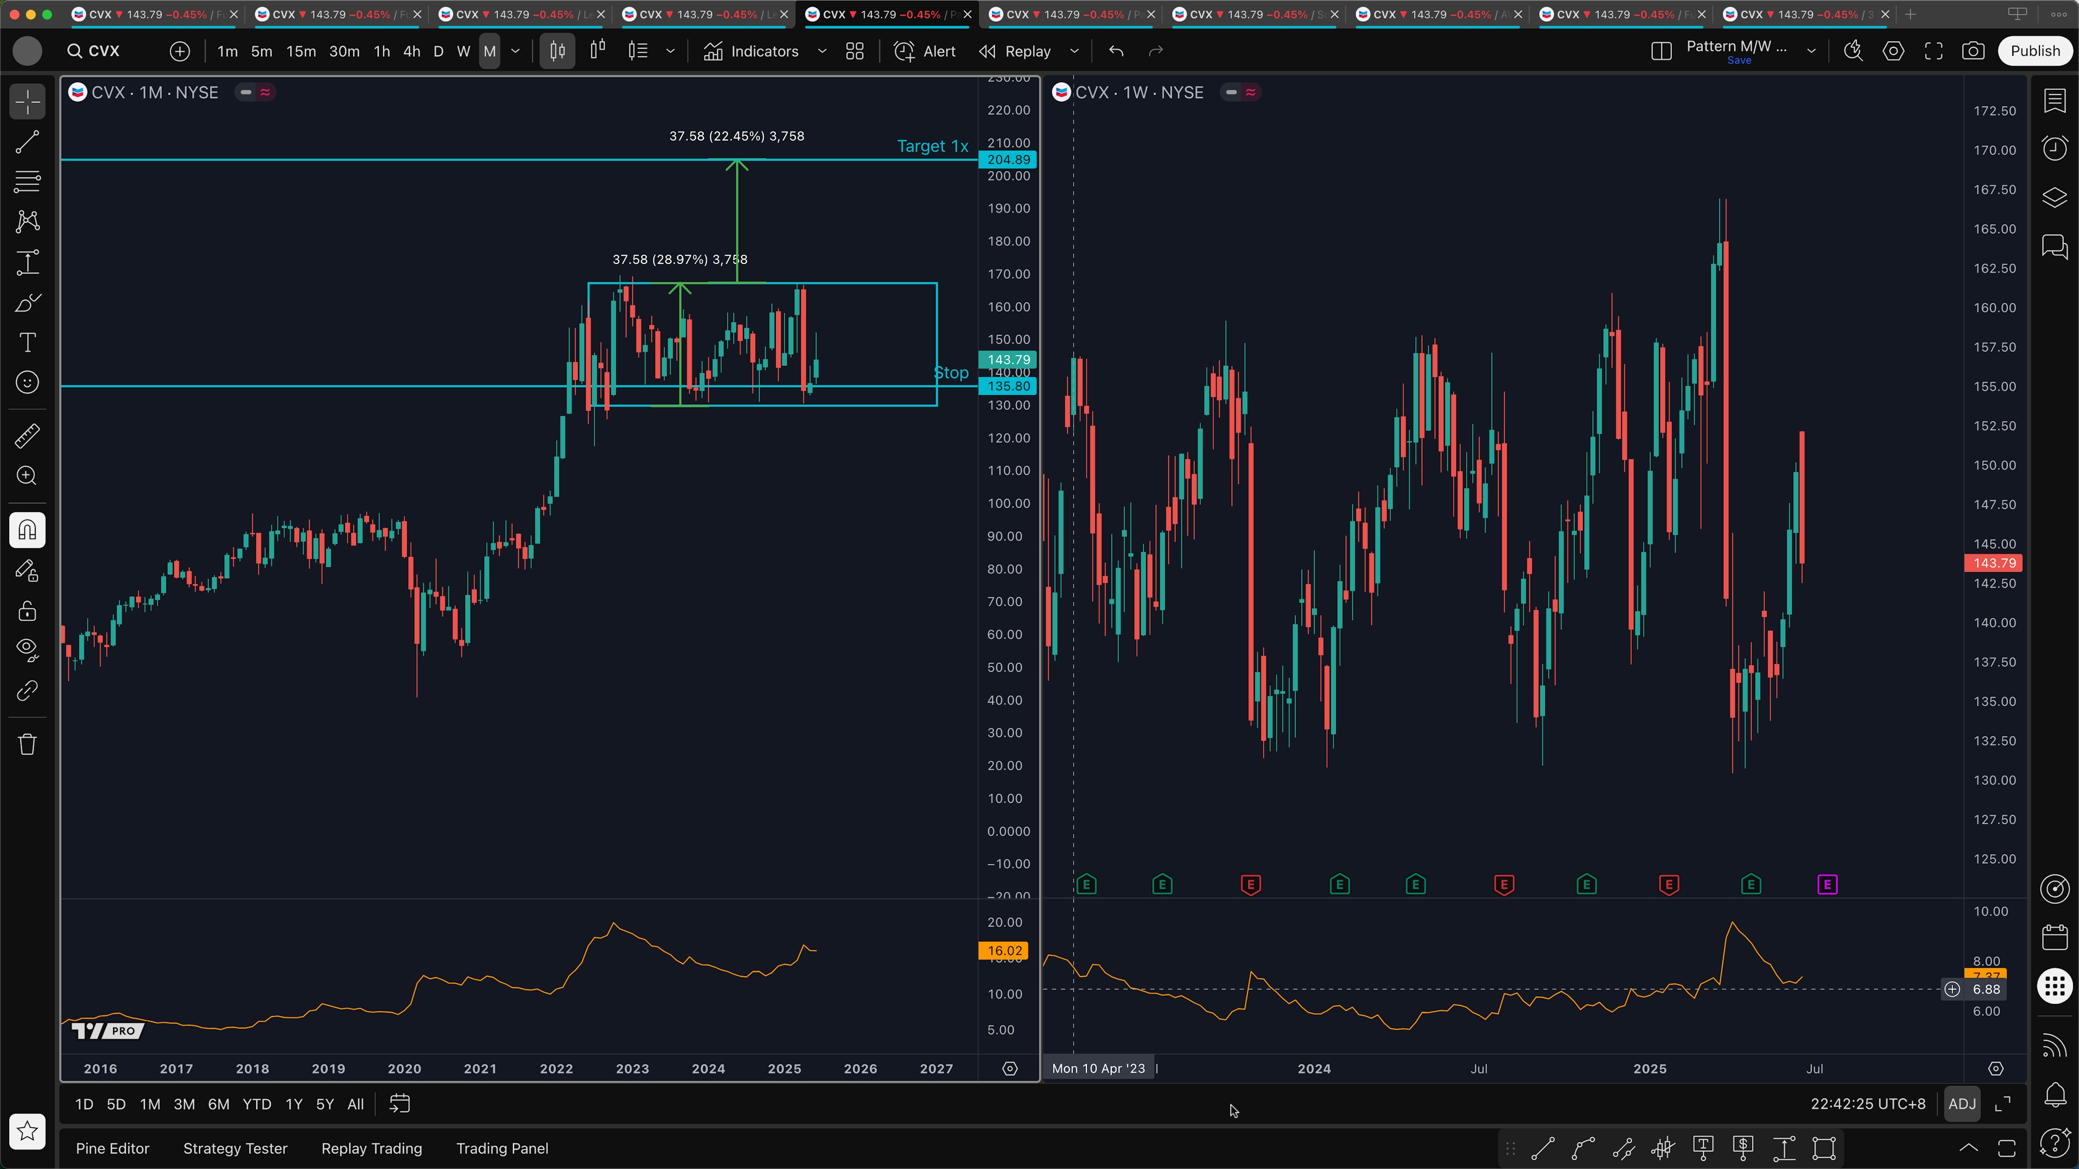The height and width of the screenshot is (1169, 2079).
Task: Expand the Replay options dropdown
Action: click(1074, 51)
